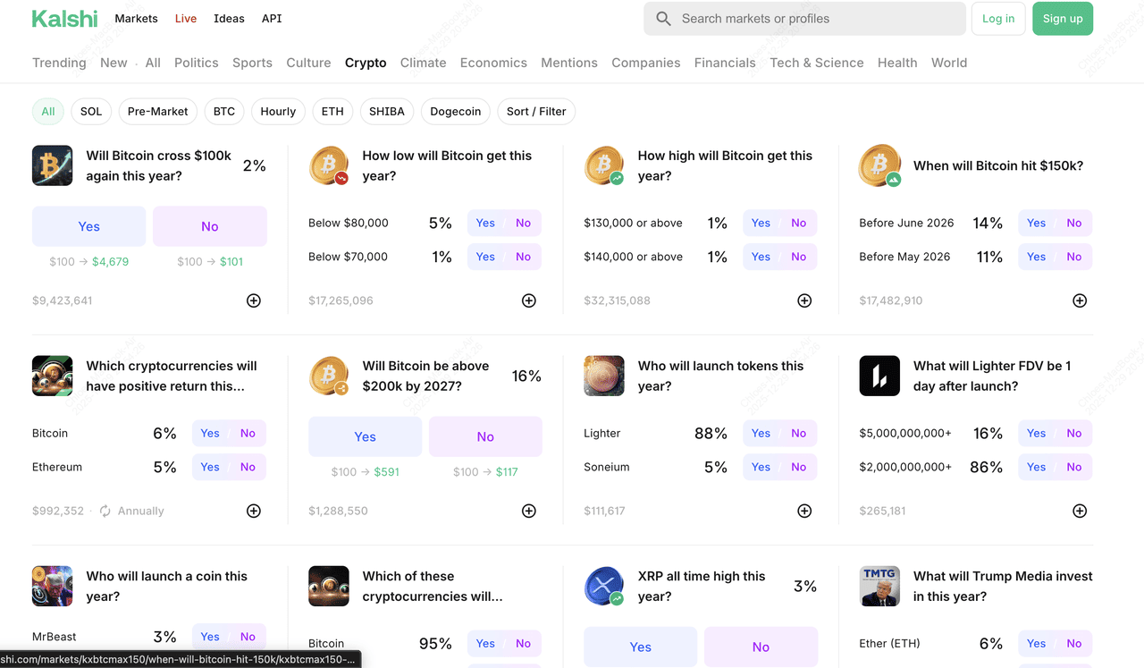
Task: Open the Sort / Filter options
Action: click(x=536, y=111)
